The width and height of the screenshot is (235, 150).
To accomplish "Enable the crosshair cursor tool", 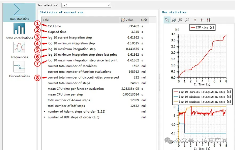I will coord(202,20).
